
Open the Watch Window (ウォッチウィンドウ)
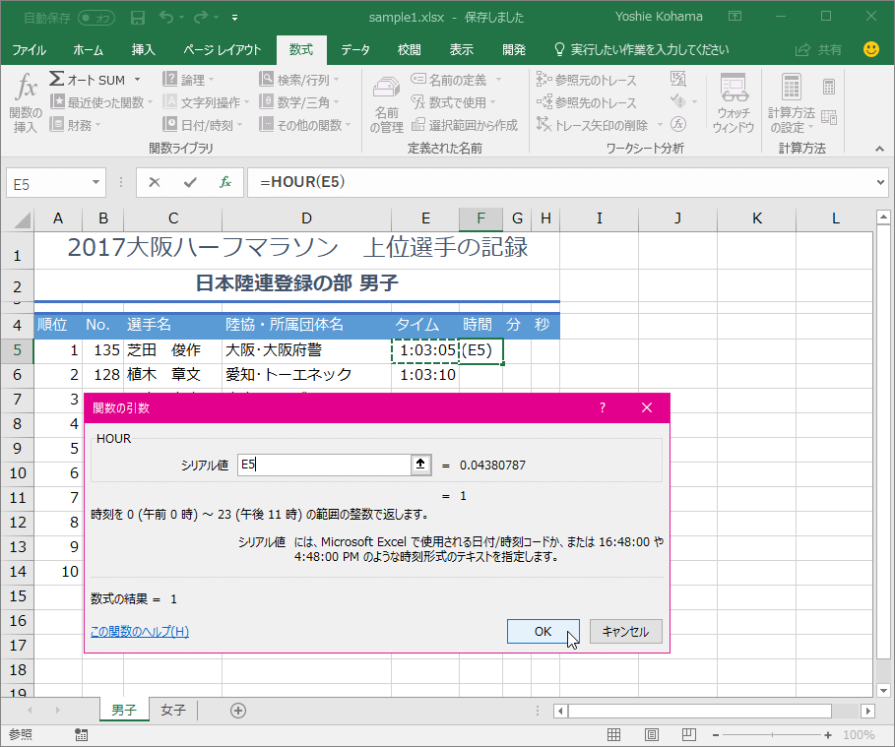pyautogui.click(x=734, y=103)
